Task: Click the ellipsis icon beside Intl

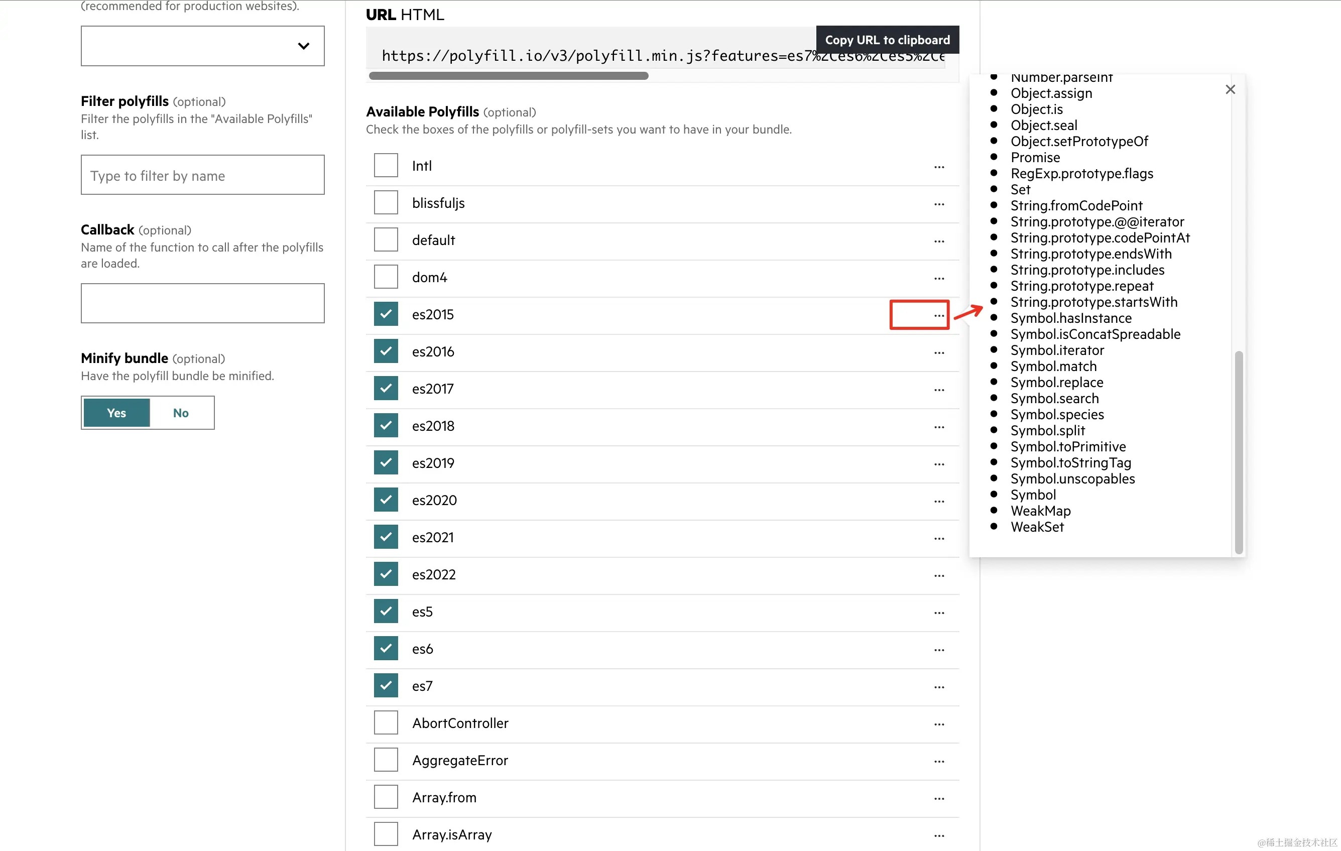Action: [x=938, y=167]
